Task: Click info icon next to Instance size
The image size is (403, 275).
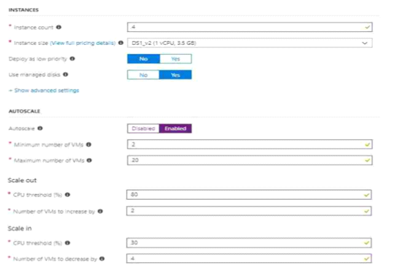Action: [121, 42]
